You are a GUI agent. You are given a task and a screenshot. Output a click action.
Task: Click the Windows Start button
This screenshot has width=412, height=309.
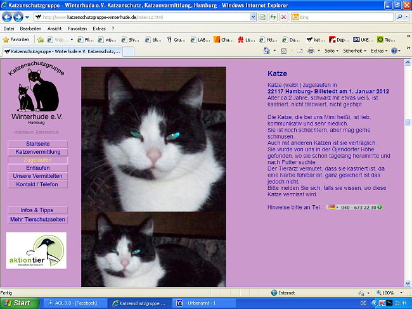pos(17,303)
